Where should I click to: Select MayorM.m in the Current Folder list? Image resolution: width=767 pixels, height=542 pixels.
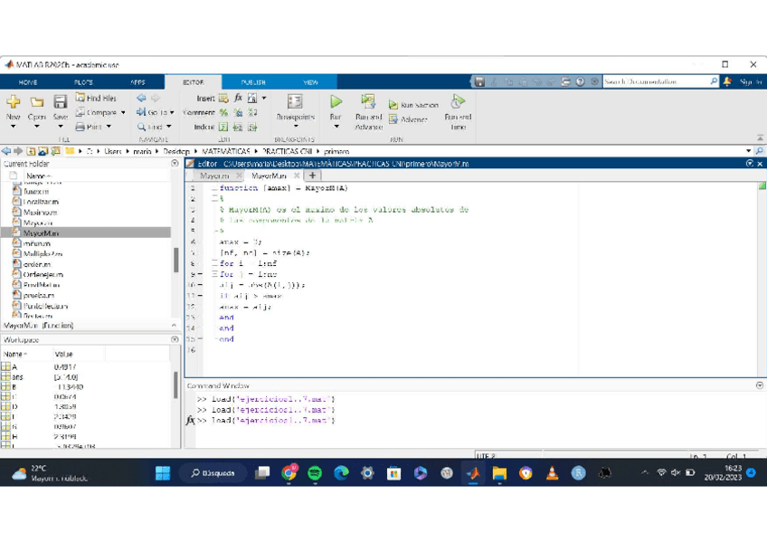(41, 233)
